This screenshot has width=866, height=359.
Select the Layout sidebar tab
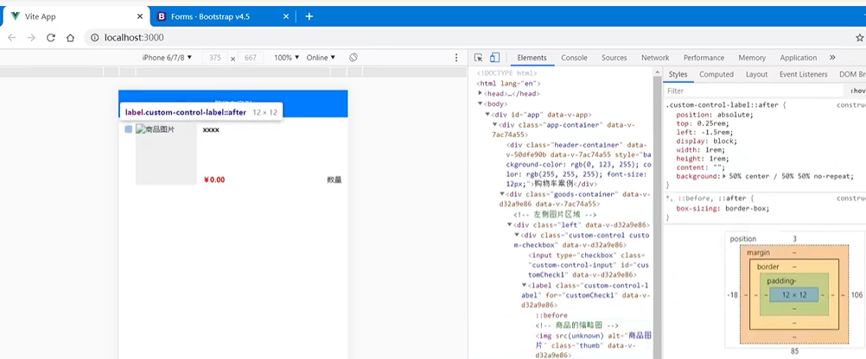click(756, 74)
